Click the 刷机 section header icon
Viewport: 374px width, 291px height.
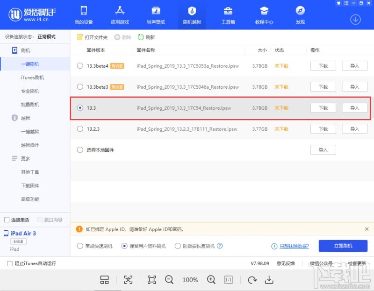(x=14, y=50)
